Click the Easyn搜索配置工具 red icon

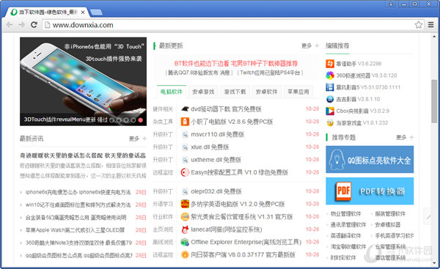click(185, 172)
